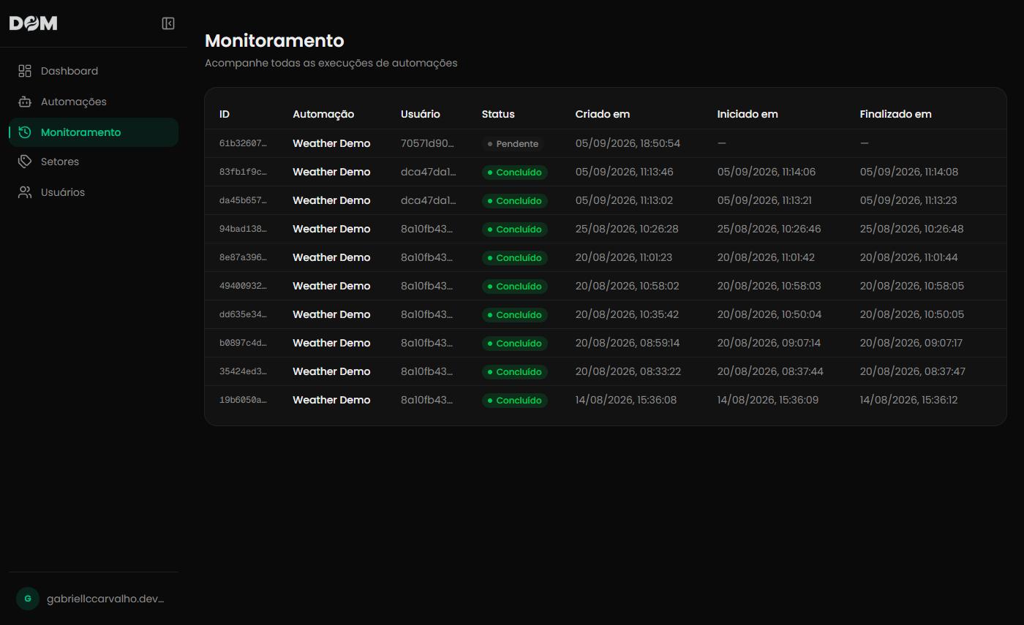
Task: Click execution ID 61b32607
Action: point(243,143)
